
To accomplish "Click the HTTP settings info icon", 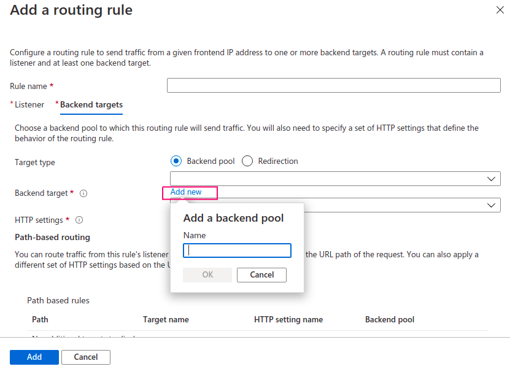I will (79, 220).
